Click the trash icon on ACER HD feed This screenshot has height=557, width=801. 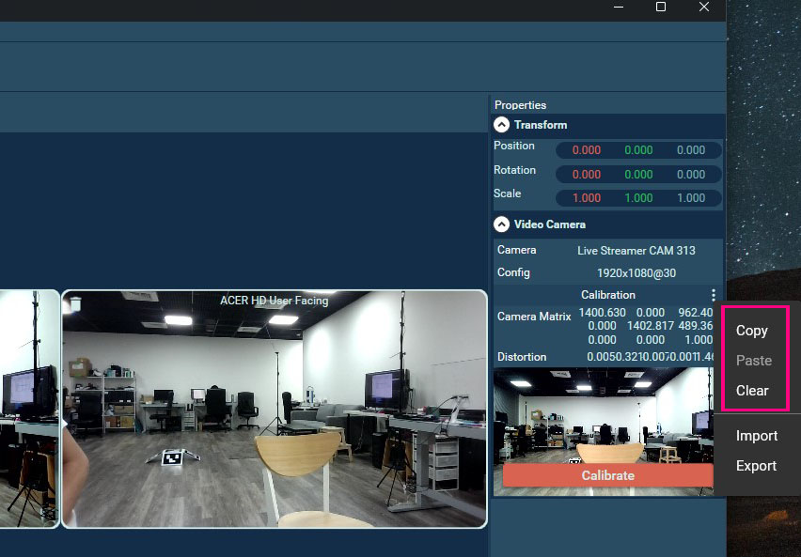75,304
